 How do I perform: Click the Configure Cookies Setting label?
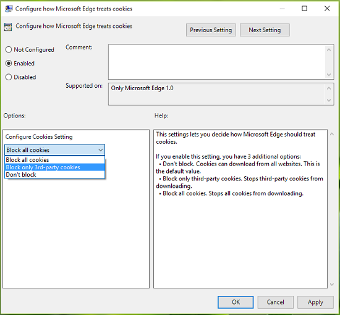click(39, 137)
